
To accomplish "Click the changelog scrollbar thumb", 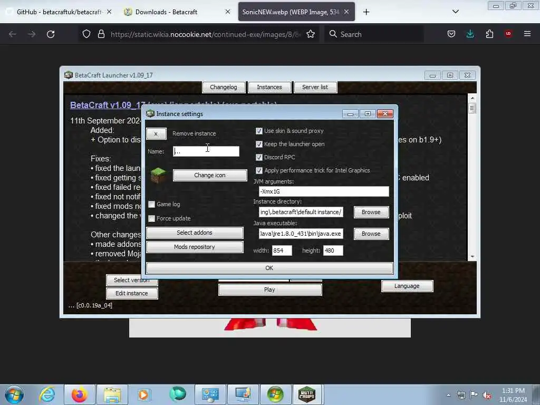I will [472, 108].
